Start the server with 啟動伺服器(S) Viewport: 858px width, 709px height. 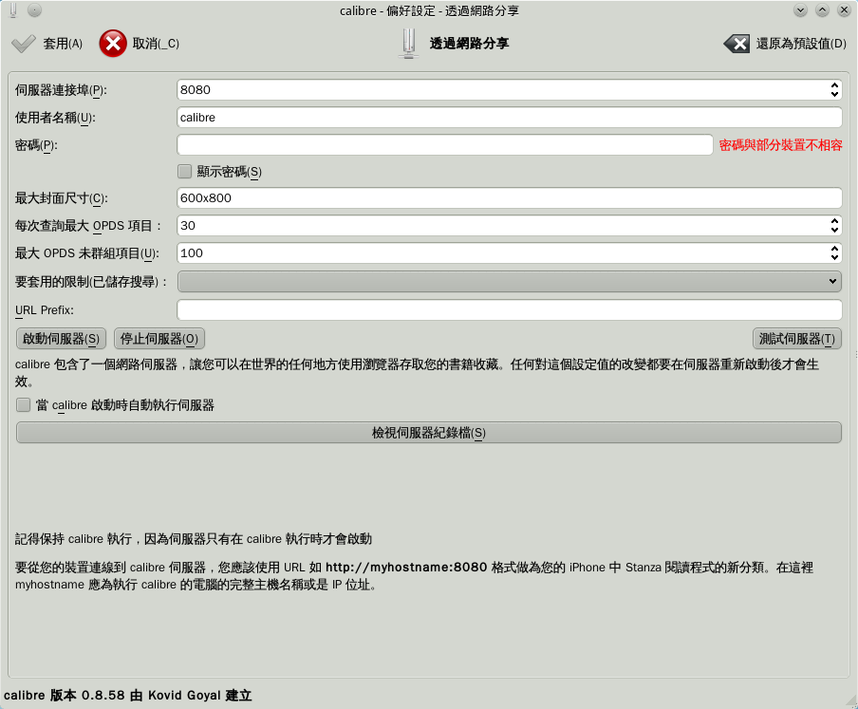tap(61, 339)
